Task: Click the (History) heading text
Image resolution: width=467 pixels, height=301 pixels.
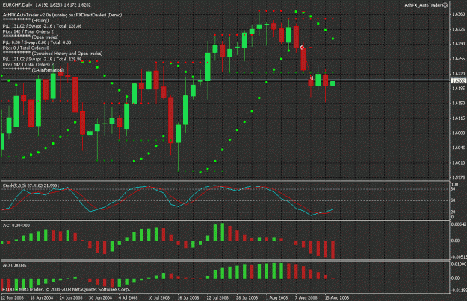Action: (x=40, y=20)
